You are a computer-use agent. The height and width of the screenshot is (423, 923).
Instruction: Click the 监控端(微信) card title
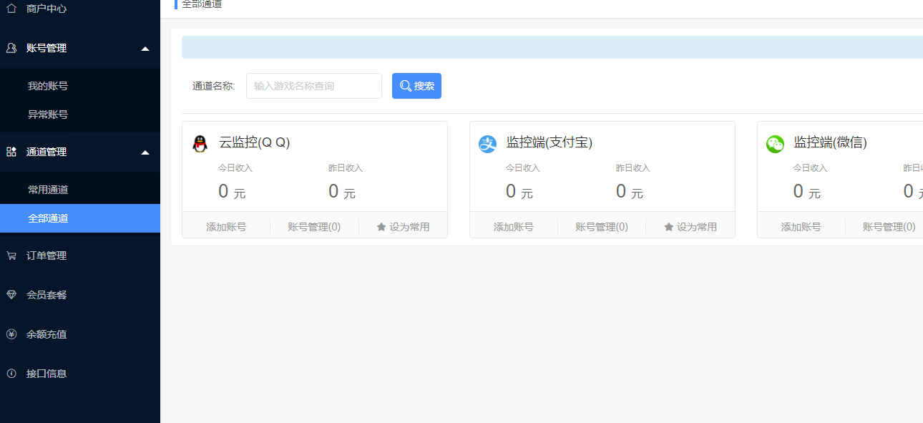831,142
